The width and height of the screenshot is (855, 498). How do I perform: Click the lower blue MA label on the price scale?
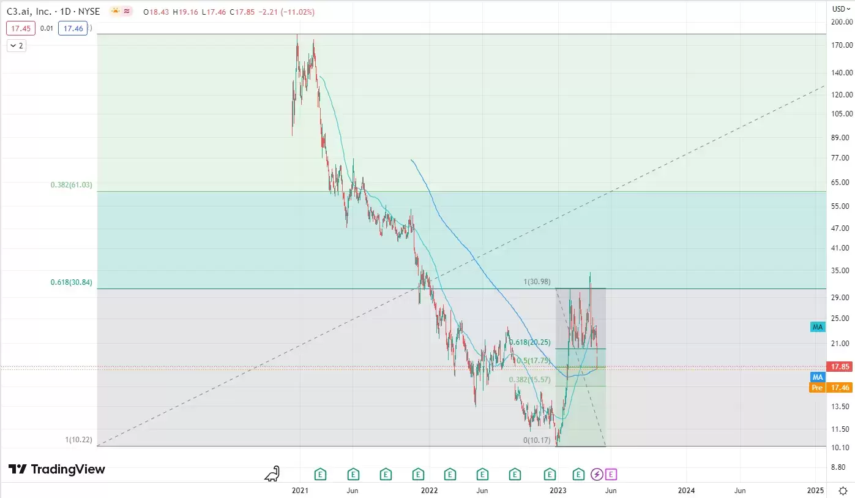[x=818, y=377]
